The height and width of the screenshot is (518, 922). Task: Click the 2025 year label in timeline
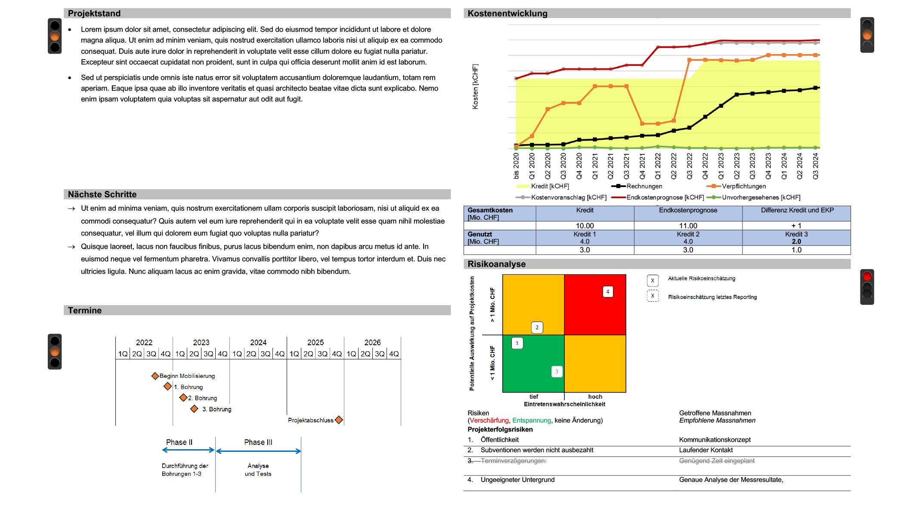316,343
